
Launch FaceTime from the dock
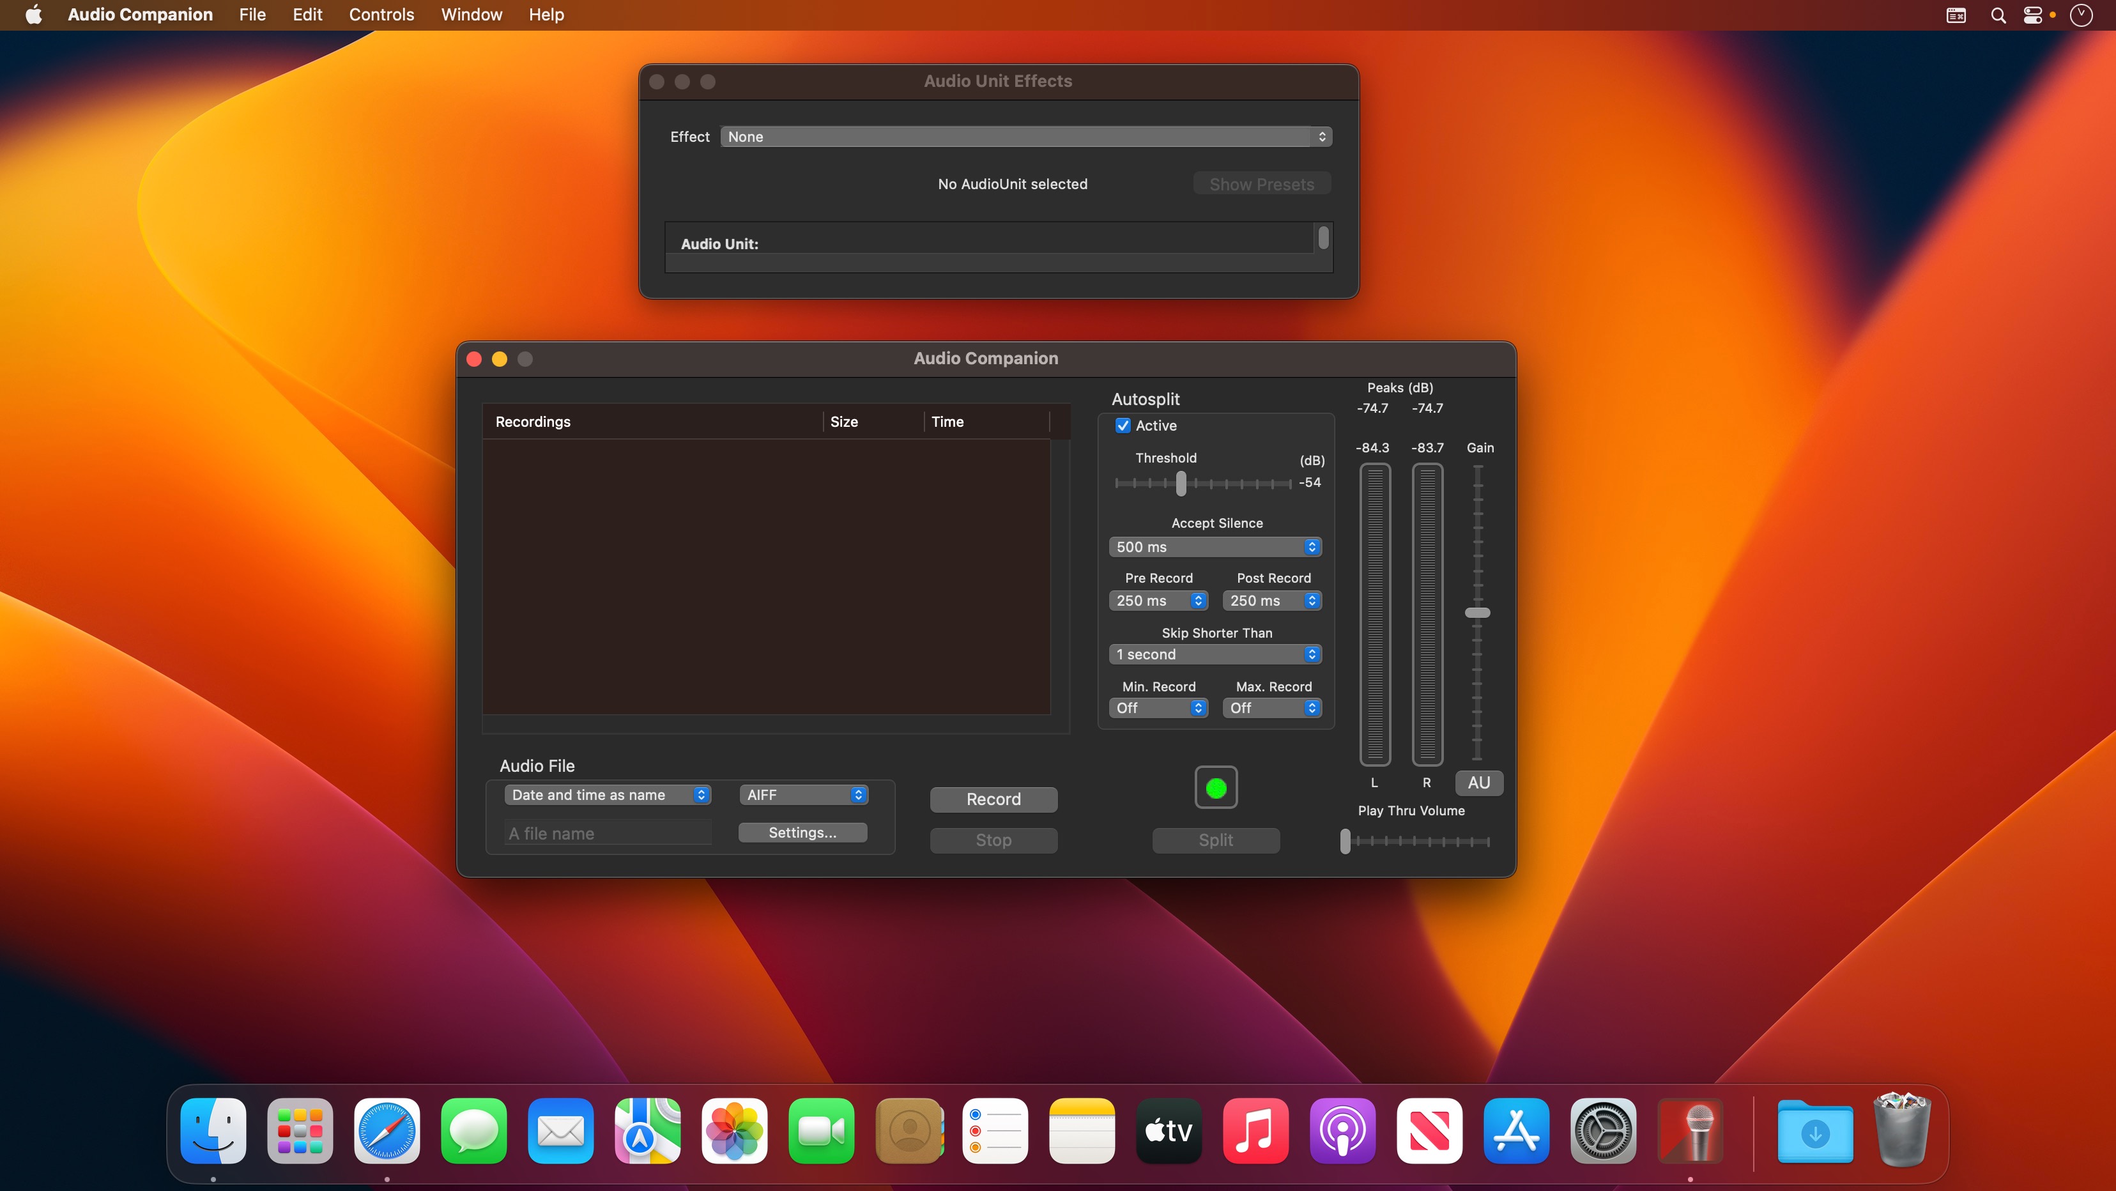(822, 1131)
